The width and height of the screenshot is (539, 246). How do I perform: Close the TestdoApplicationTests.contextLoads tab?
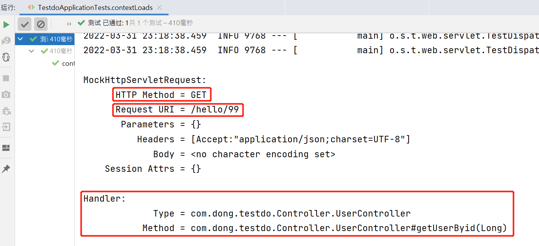160,8
